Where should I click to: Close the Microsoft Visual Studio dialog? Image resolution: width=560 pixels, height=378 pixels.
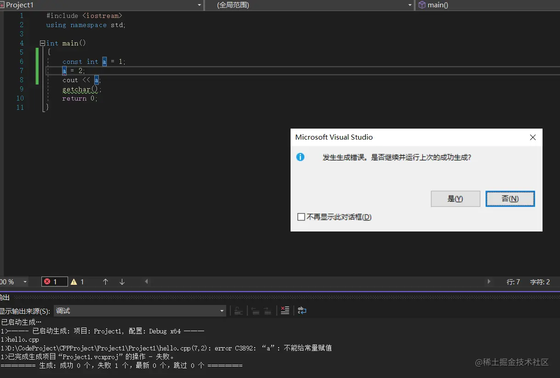click(532, 137)
